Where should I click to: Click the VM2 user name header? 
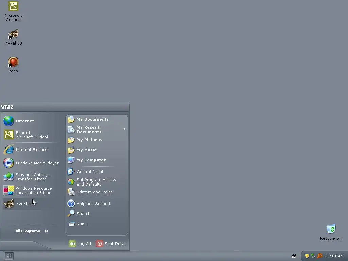7,107
